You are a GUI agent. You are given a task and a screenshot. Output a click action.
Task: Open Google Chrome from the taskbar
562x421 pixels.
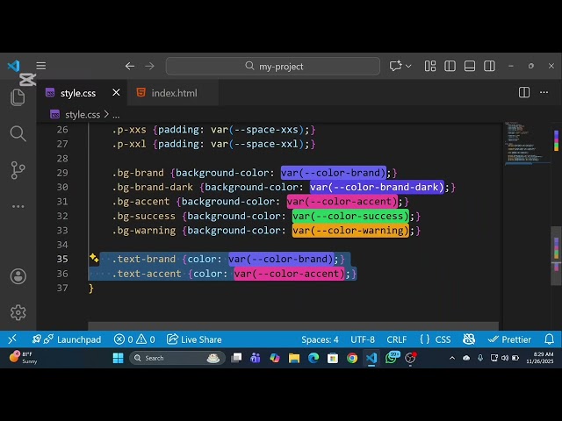point(352,358)
